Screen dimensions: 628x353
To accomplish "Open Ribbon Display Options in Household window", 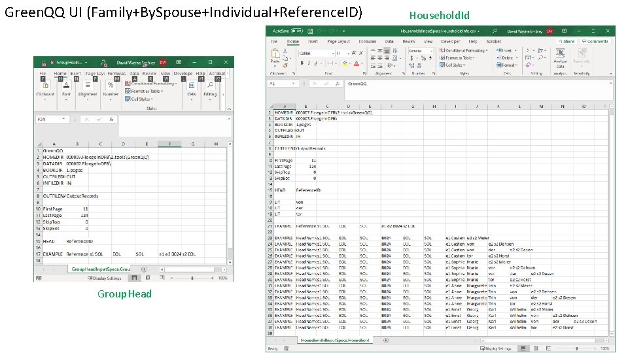I will coord(564,31).
